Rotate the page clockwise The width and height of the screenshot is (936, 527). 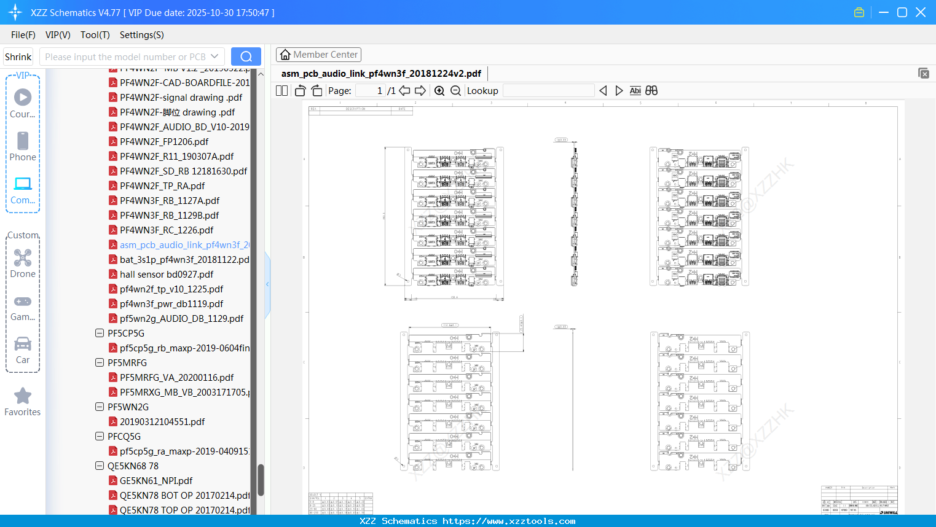[x=317, y=91]
